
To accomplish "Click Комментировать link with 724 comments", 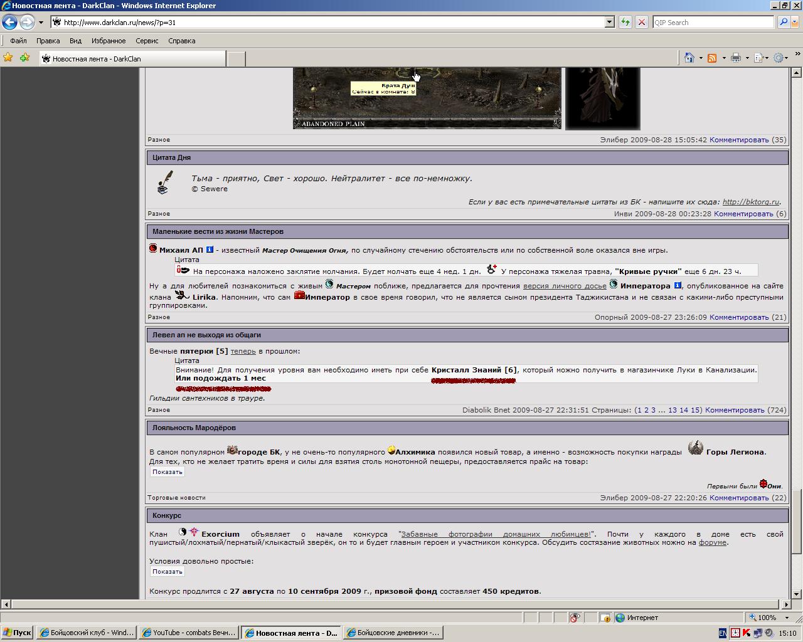I will (x=735, y=410).
